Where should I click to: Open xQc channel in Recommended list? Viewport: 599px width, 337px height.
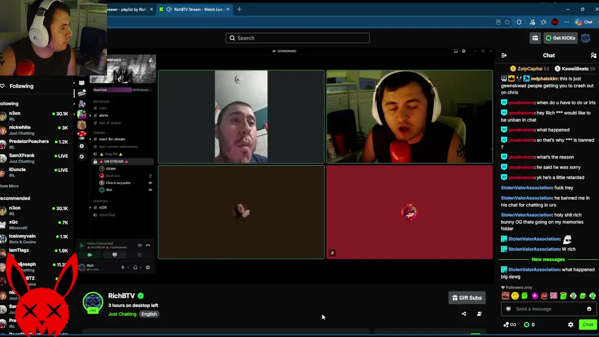coord(34,225)
